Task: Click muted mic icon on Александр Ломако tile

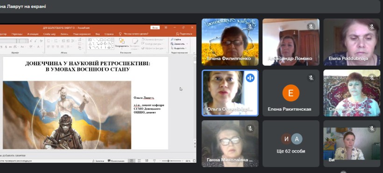Action: pyautogui.click(x=311, y=27)
